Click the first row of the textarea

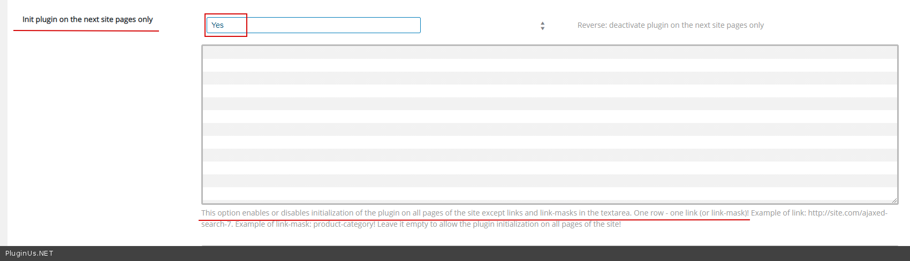click(x=550, y=52)
